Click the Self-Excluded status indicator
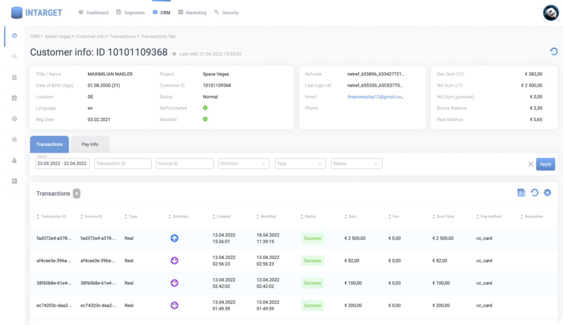 pyautogui.click(x=205, y=108)
